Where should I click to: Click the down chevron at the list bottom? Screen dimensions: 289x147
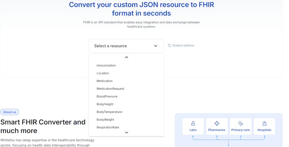pos(126,132)
